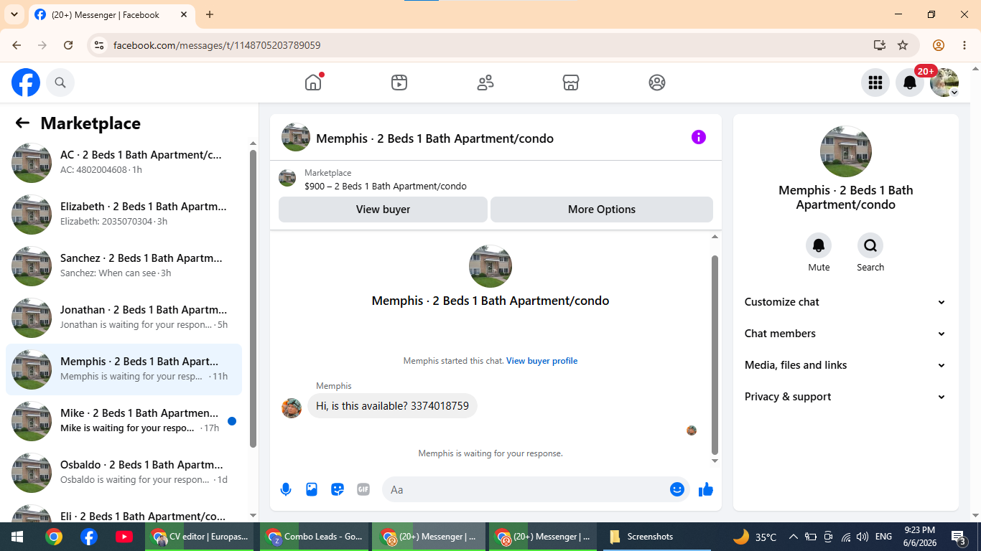Open Chrome three-dot menu
This screenshot has width=981, height=551.
[x=964, y=45]
